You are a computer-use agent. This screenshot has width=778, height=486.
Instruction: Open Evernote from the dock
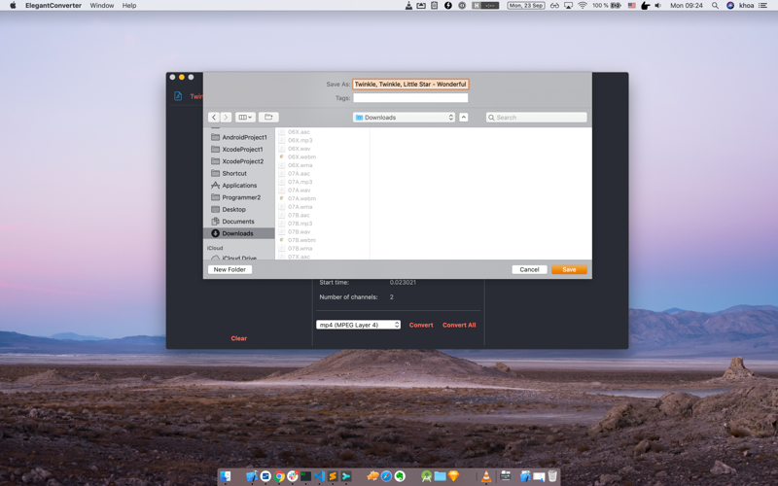(x=400, y=476)
